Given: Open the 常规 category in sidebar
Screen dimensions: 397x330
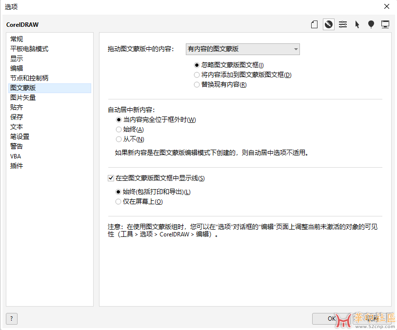Looking at the screenshot, I should 50,39.
